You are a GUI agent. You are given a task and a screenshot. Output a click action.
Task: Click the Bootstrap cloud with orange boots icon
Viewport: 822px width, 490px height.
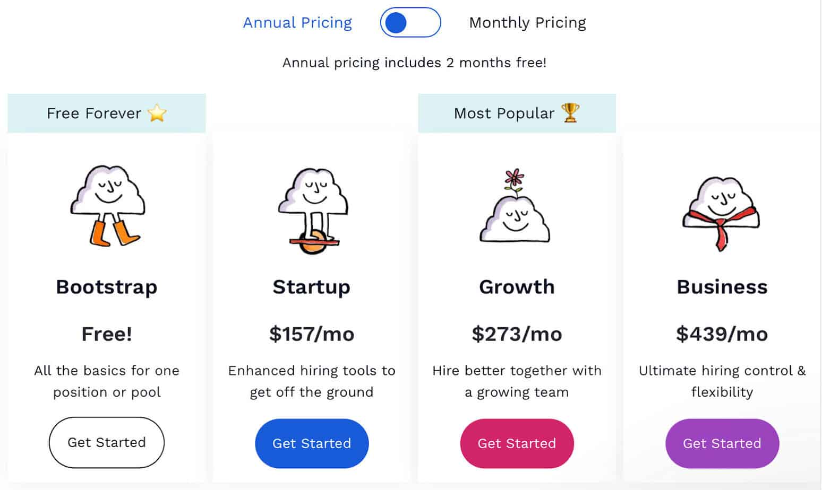tap(108, 206)
